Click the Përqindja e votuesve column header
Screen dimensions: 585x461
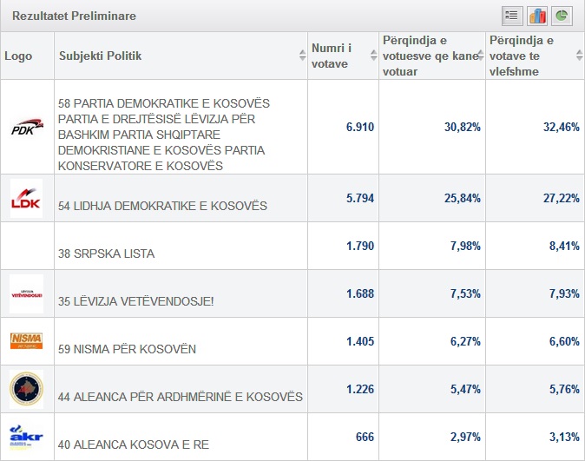pyautogui.click(x=427, y=56)
